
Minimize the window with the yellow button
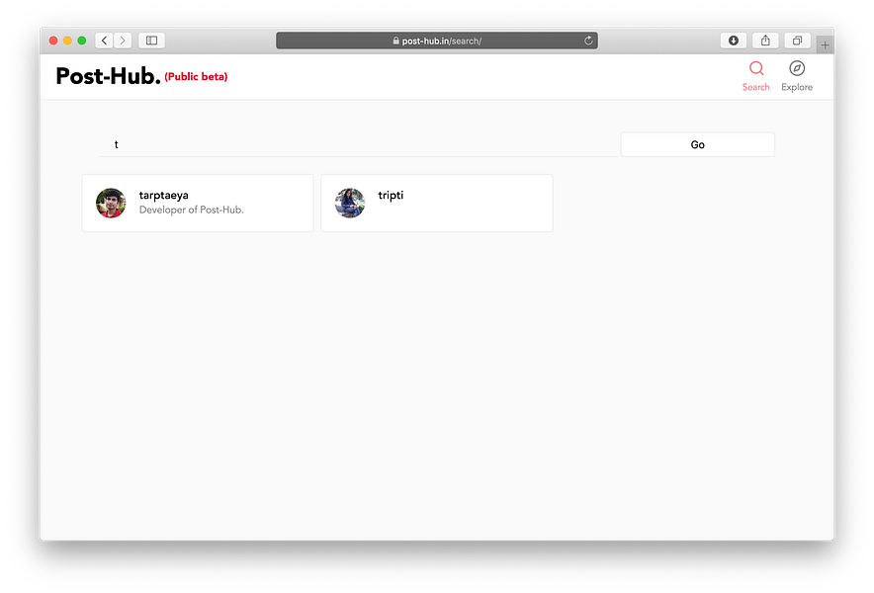click(x=67, y=41)
